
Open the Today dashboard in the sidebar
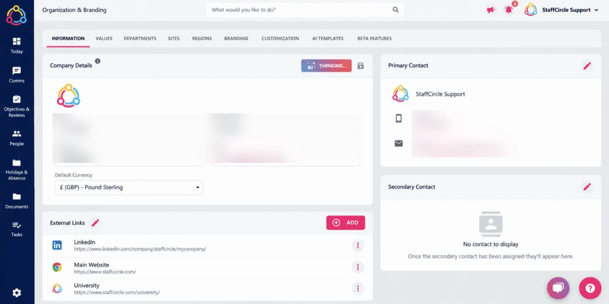tap(17, 45)
